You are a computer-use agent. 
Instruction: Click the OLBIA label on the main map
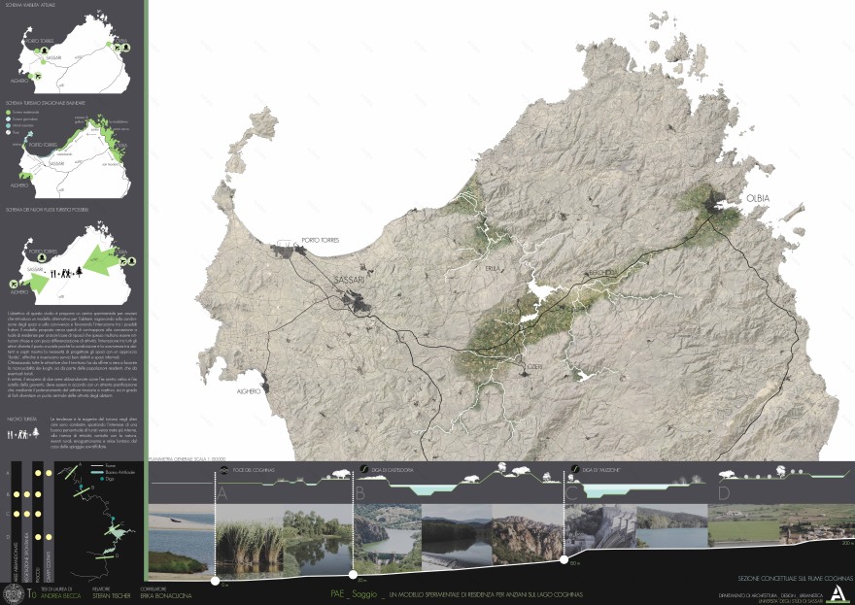click(758, 198)
